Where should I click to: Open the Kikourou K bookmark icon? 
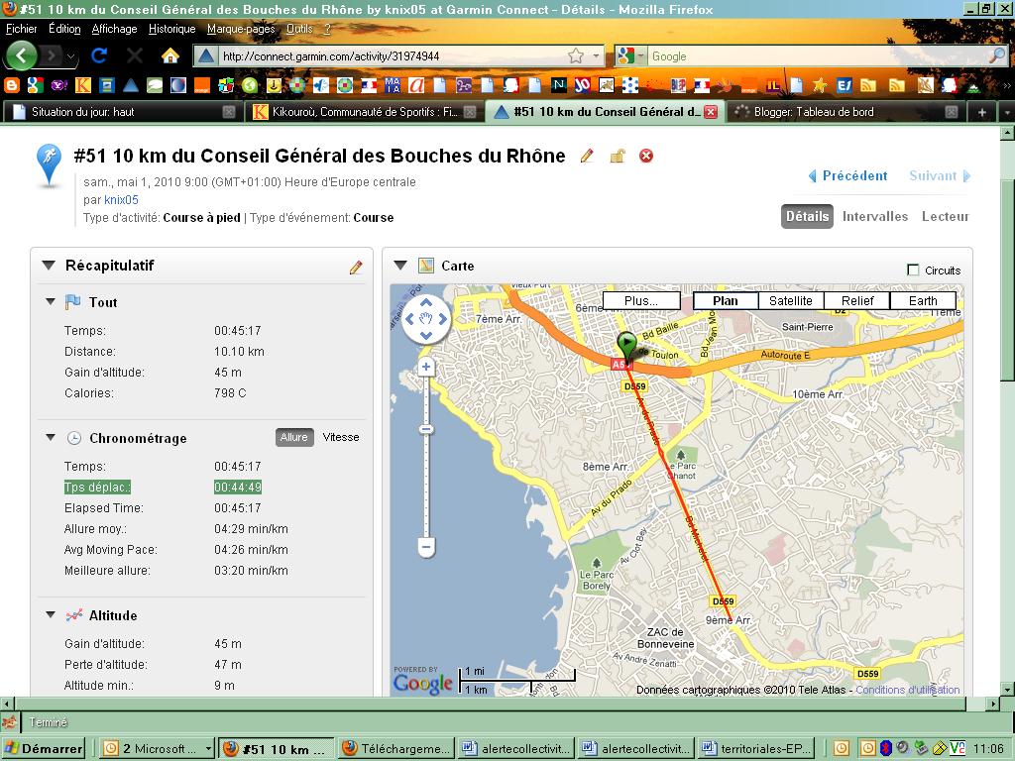[x=83, y=85]
